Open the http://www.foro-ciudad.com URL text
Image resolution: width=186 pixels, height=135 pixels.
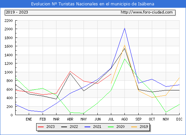click(x=147, y=12)
